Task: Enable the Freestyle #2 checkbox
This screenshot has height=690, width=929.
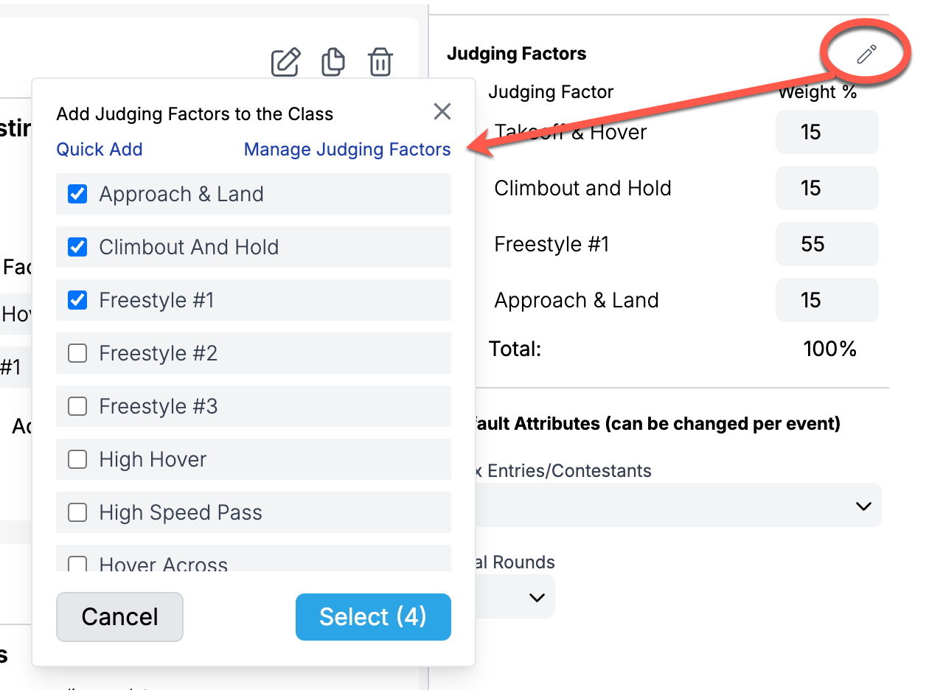Action: (x=77, y=353)
